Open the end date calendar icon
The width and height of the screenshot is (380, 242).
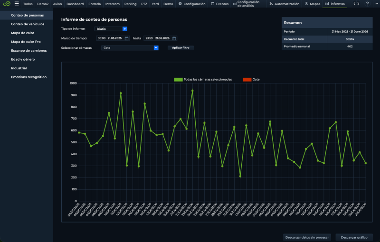pyautogui.click(x=174, y=38)
